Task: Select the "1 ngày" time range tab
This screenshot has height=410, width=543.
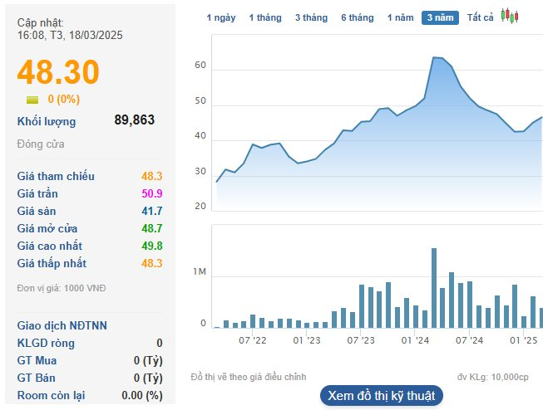Action: pyautogui.click(x=221, y=17)
